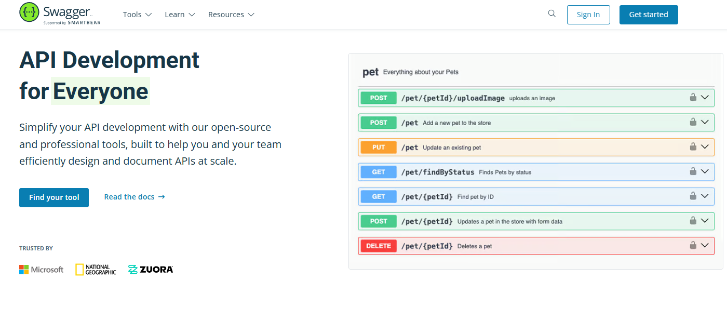Click the Find your tool button
The height and width of the screenshot is (334, 727).
54,197
